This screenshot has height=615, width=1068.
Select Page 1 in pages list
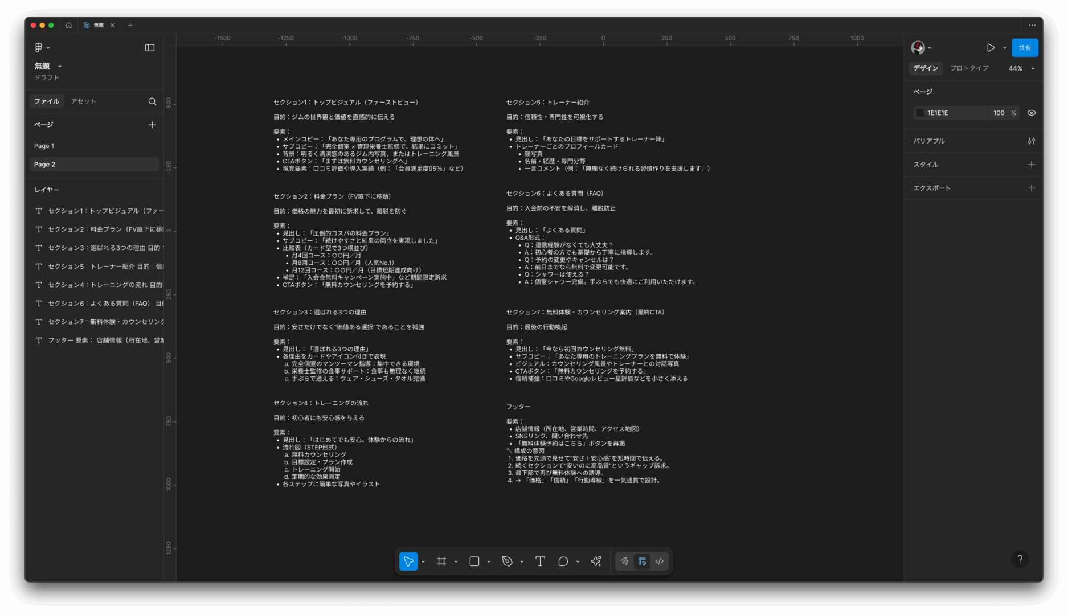point(44,146)
